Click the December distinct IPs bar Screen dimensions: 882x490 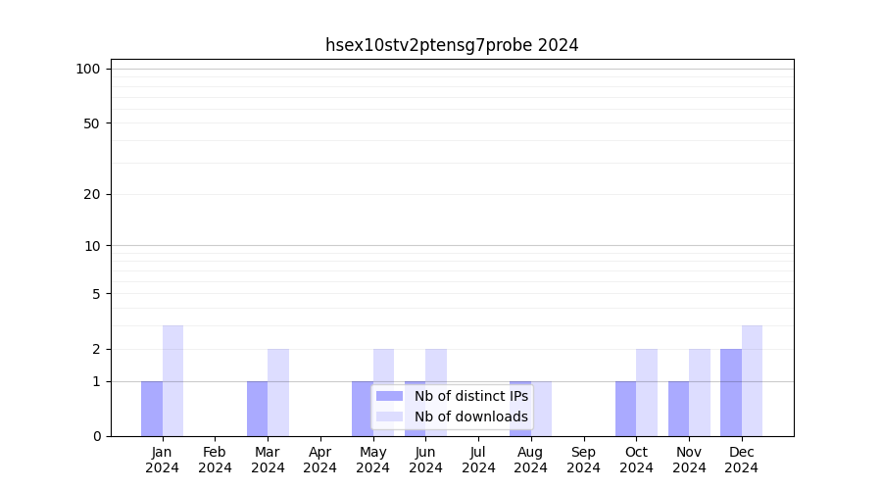(x=731, y=392)
